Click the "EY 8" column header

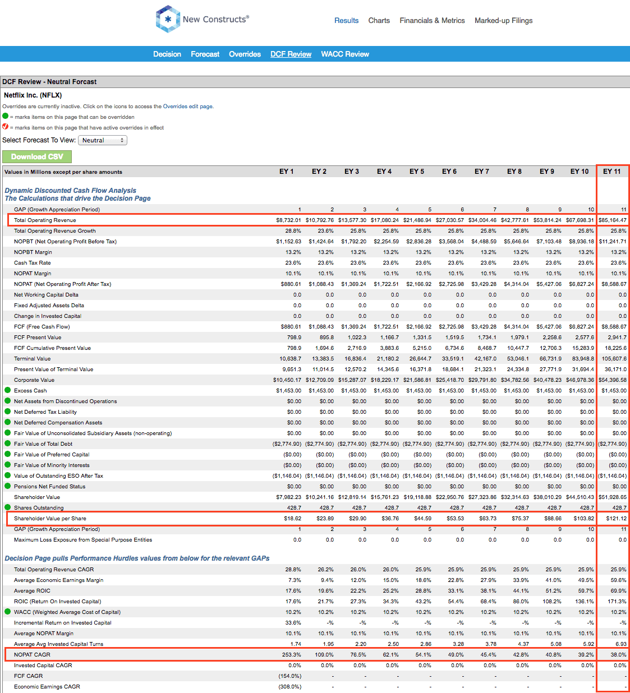(514, 172)
